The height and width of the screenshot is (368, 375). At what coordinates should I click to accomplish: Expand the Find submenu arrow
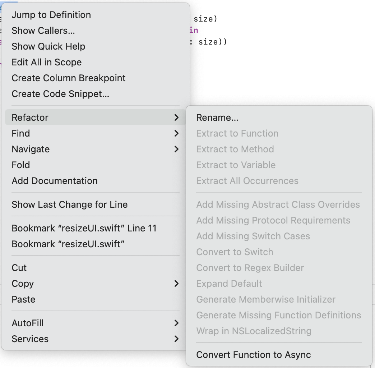[176, 133]
